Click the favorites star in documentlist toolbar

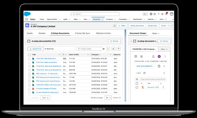point(108,49)
